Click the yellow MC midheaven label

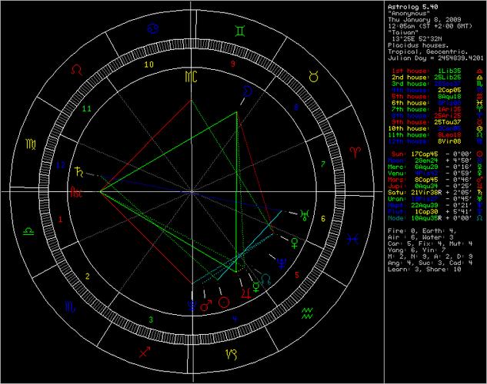pyautogui.click(x=191, y=77)
